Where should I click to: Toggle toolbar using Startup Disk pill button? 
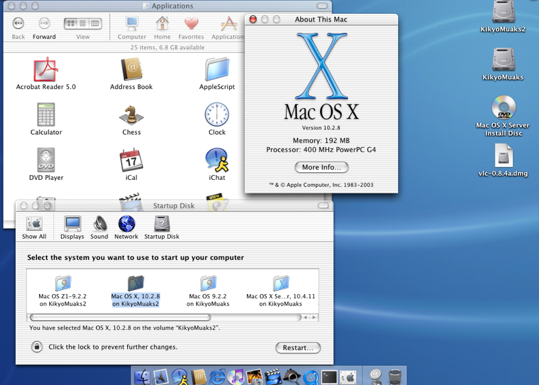pyautogui.click(x=323, y=206)
